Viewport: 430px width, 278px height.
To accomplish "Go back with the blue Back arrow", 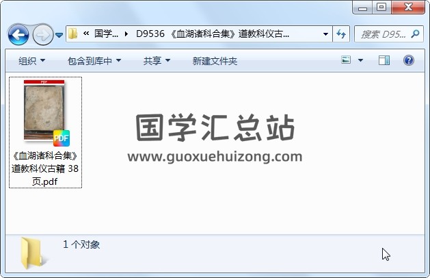I will point(18,35).
